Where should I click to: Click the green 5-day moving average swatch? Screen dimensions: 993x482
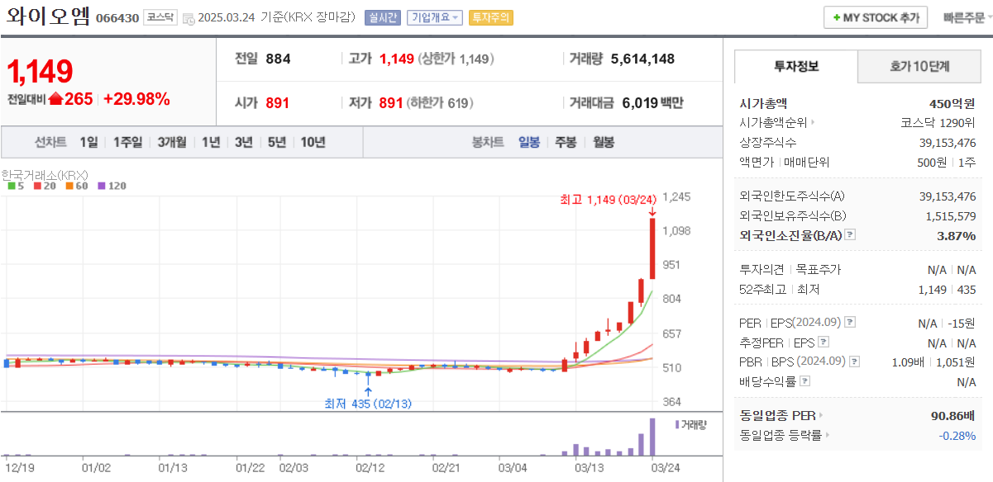point(11,186)
